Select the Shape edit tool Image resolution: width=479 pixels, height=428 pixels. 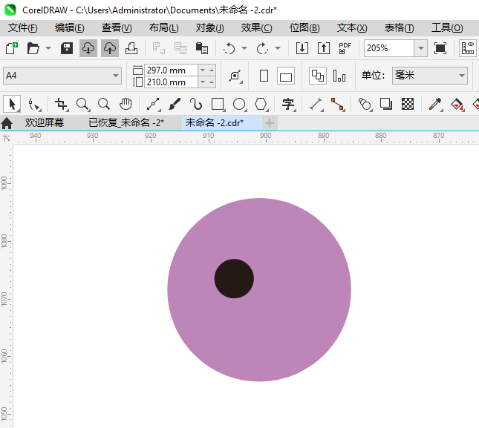click(x=33, y=104)
